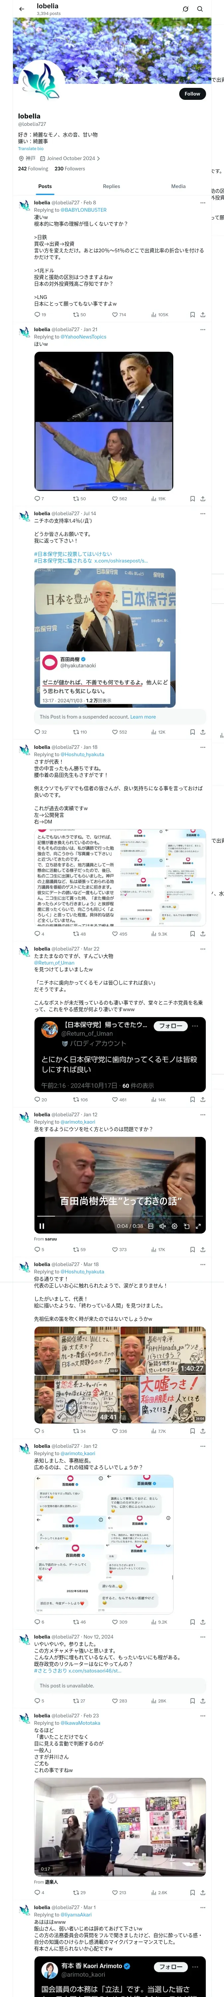The height and width of the screenshot is (1997, 224).
Task: Open more options on the Jan 21 post
Action: click(202, 330)
